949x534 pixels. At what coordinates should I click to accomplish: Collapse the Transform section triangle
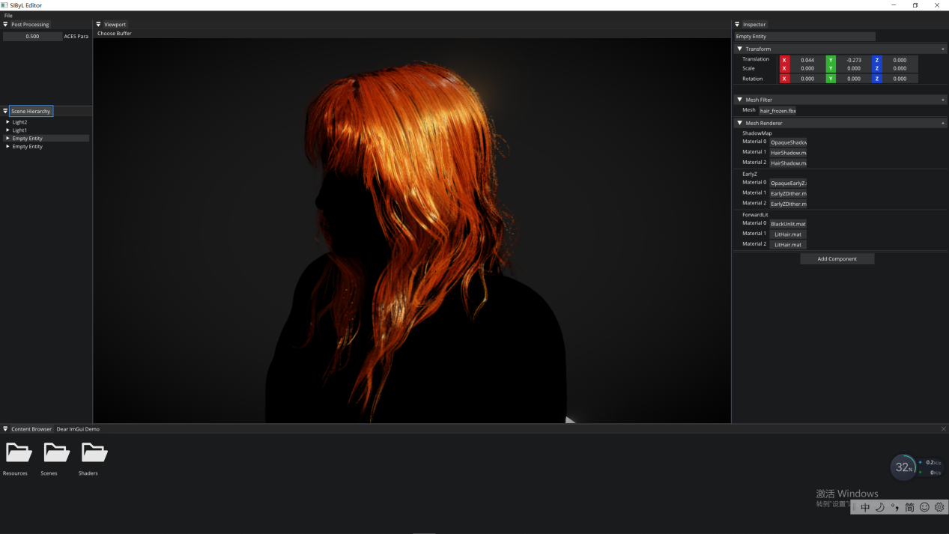740,49
